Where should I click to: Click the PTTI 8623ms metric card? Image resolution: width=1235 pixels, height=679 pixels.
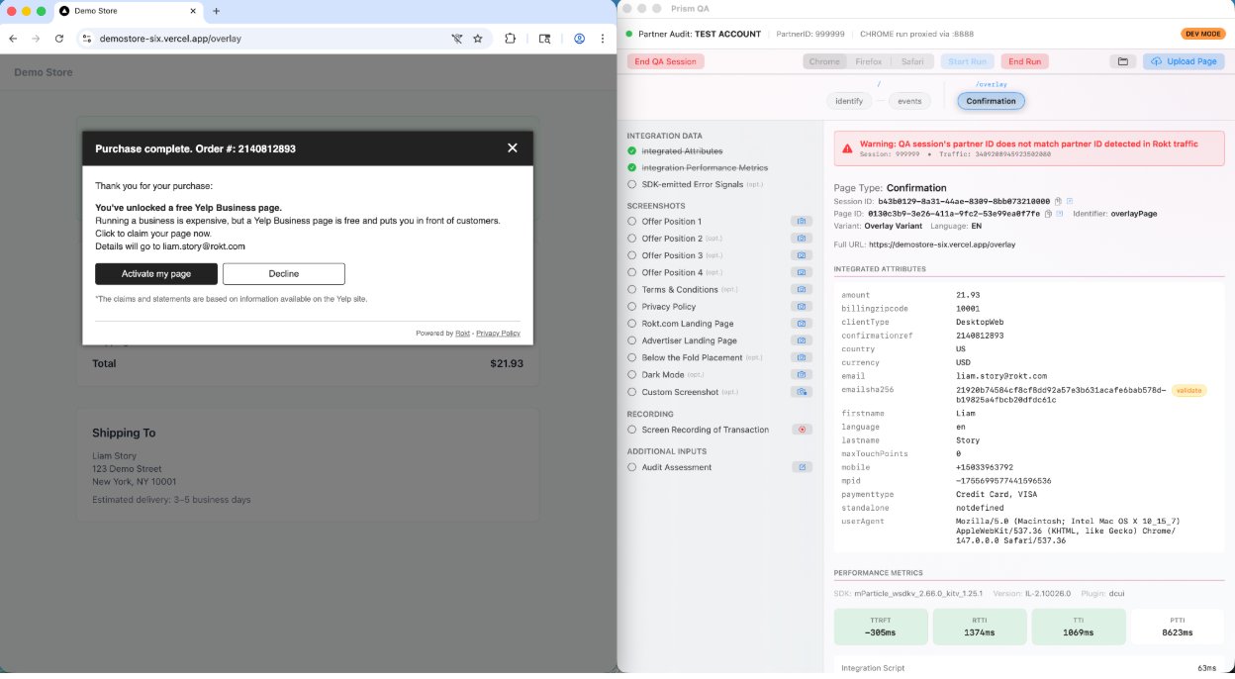point(1178,627)
